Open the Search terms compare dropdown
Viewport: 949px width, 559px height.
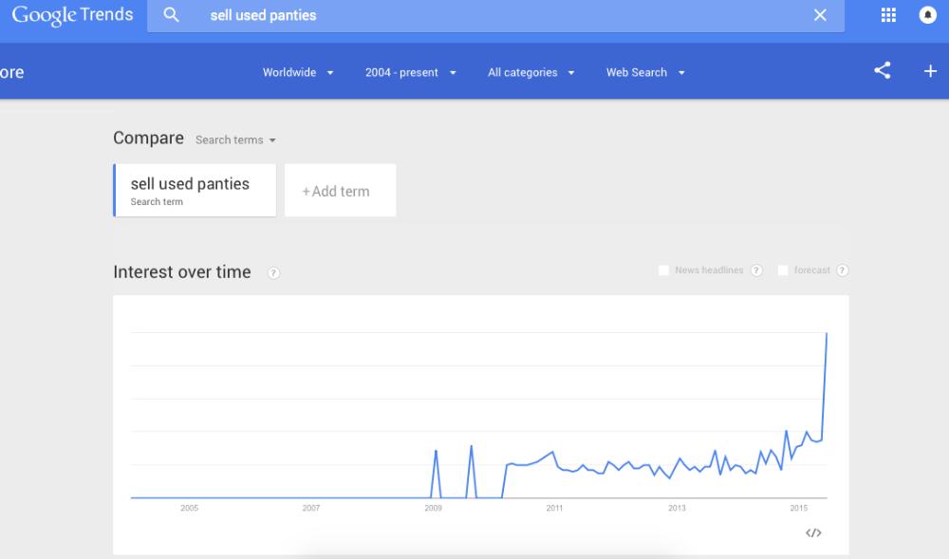click(x=235, y=140)
